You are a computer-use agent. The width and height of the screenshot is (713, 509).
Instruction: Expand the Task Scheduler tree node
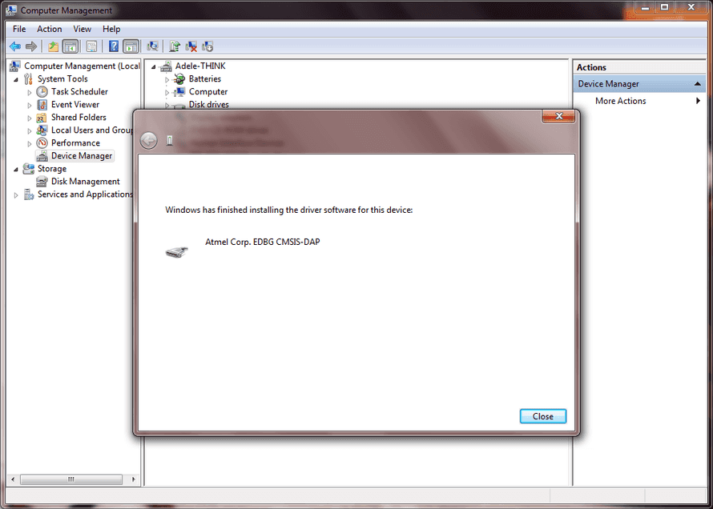(x=30, y=92)
